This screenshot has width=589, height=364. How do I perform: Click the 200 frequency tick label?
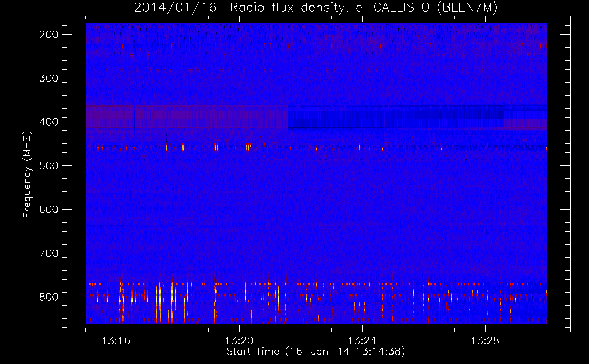(49, 35)
